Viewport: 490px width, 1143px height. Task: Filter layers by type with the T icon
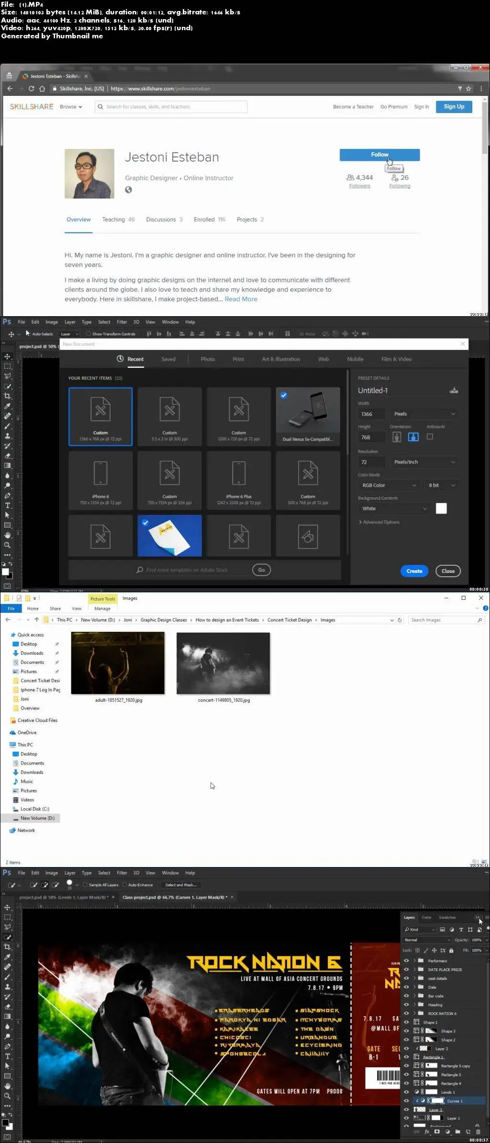[461, 929]
